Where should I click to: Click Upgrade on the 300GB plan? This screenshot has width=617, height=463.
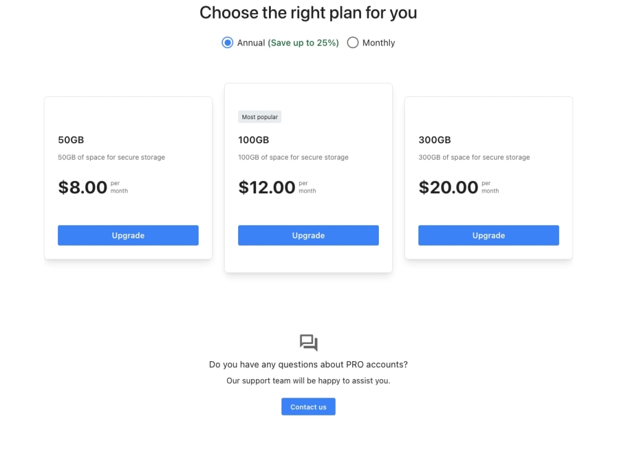coord(488,235)
